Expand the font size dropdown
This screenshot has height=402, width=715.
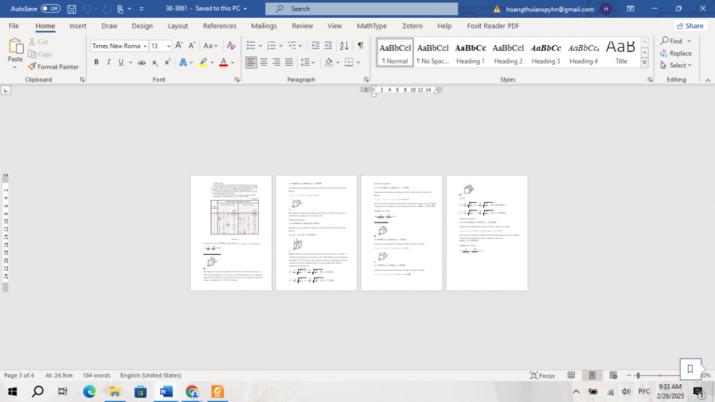169,46
